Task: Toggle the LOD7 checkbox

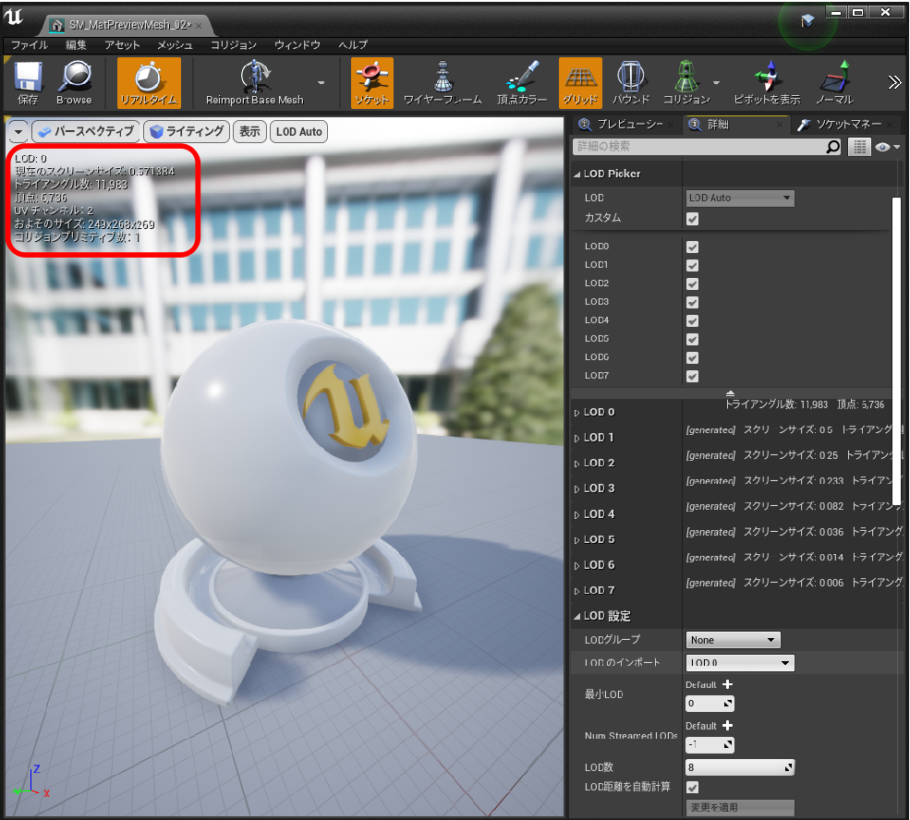Action: (692, 377)
